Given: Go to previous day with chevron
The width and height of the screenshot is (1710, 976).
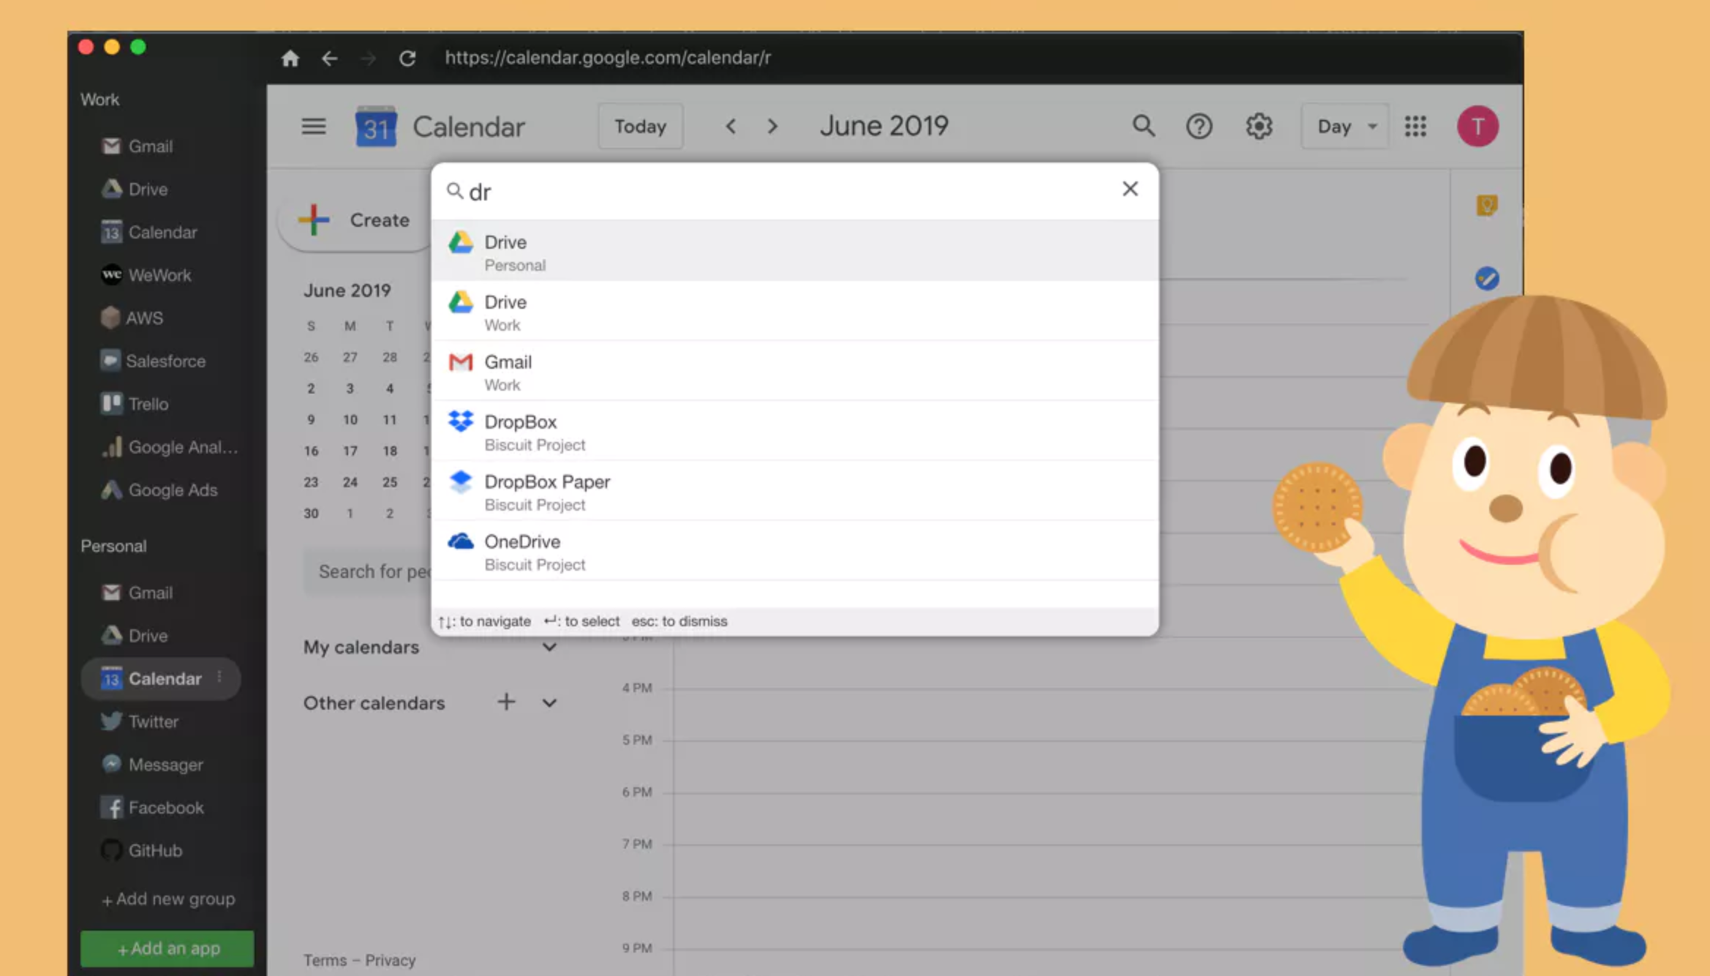Looking at the screenshot, I should (731, 127).
